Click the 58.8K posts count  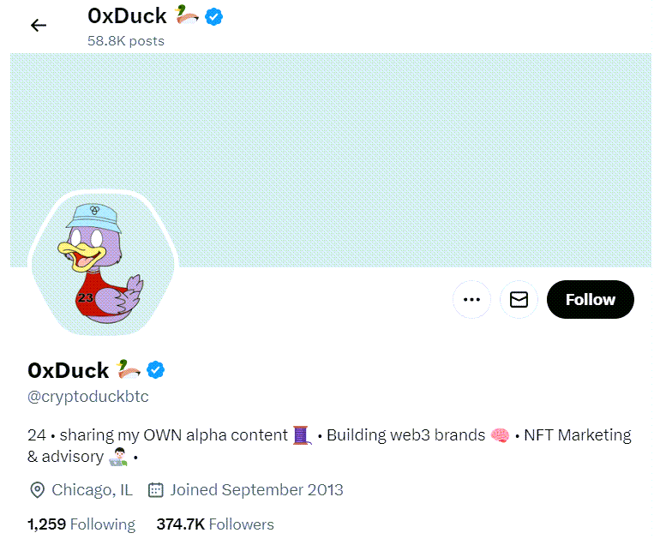[126, 40]
